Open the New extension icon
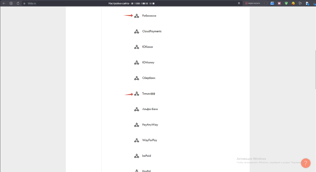Screen dimensions: 316x172 coord(272,3)
